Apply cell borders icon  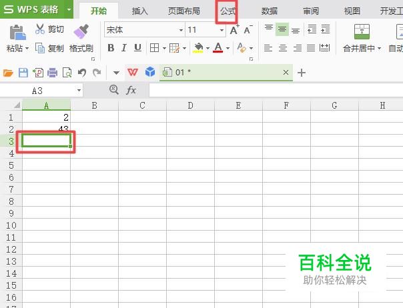pos(154,48)
